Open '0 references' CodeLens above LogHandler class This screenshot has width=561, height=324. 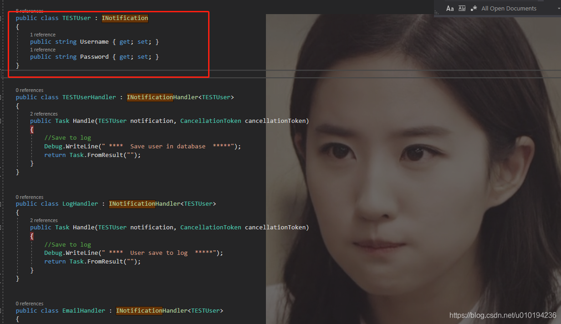point(30,197)
